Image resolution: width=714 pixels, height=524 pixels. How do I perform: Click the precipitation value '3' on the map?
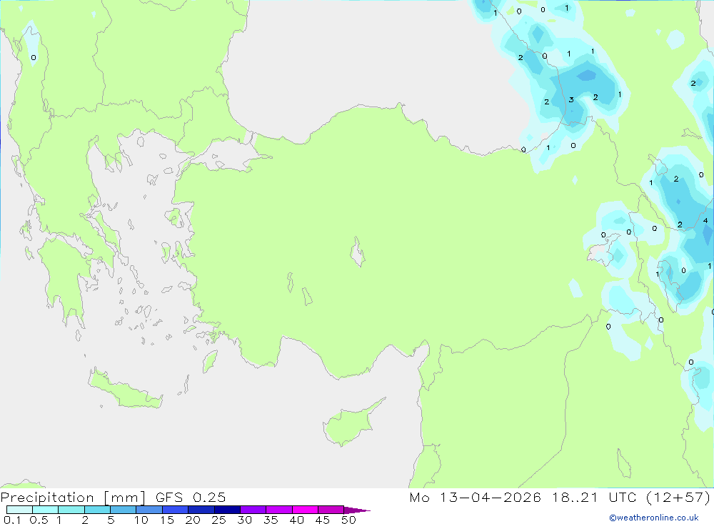[x=571, y=100]
